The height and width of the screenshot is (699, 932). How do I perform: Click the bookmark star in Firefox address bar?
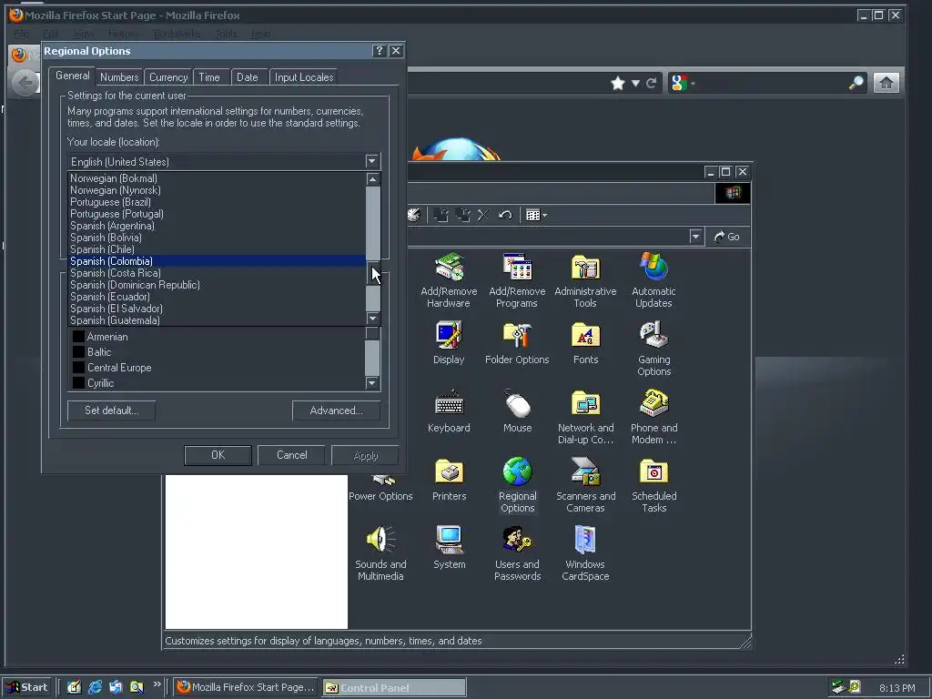pyautogui.click(x=618, y=83)
